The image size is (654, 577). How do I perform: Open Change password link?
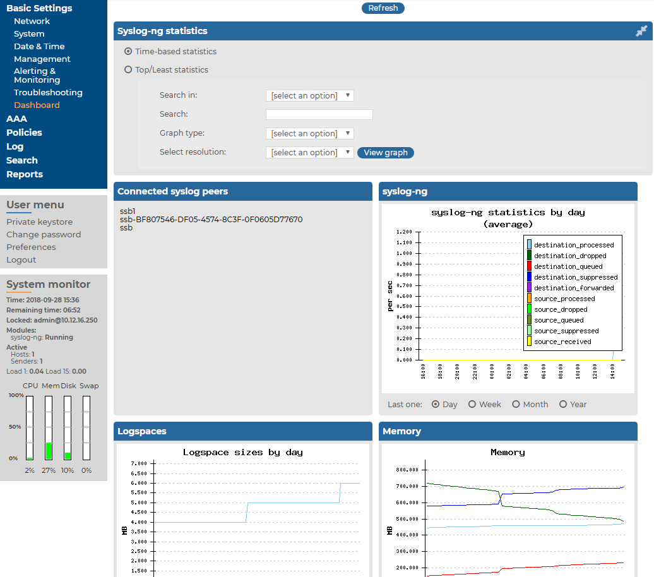pos(44,234)
